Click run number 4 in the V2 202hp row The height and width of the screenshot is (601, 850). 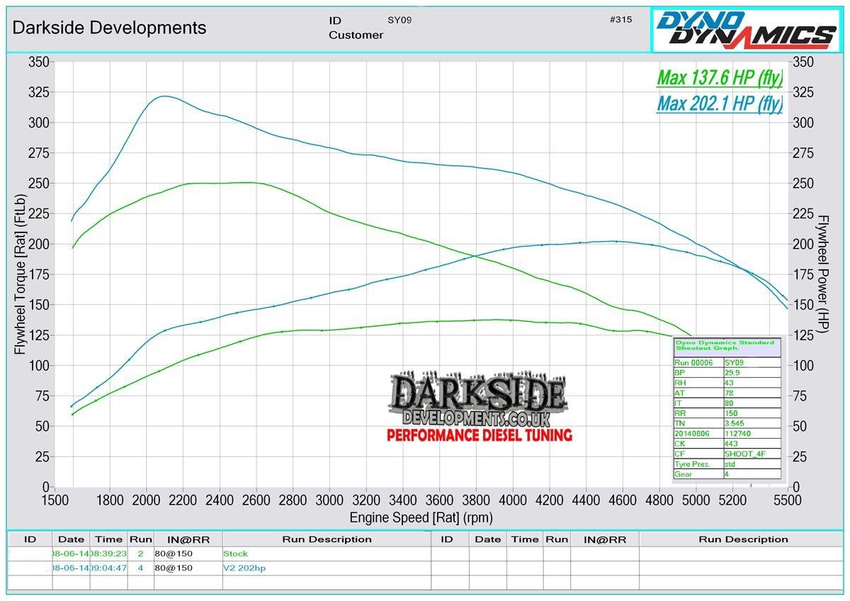[140, 568]
